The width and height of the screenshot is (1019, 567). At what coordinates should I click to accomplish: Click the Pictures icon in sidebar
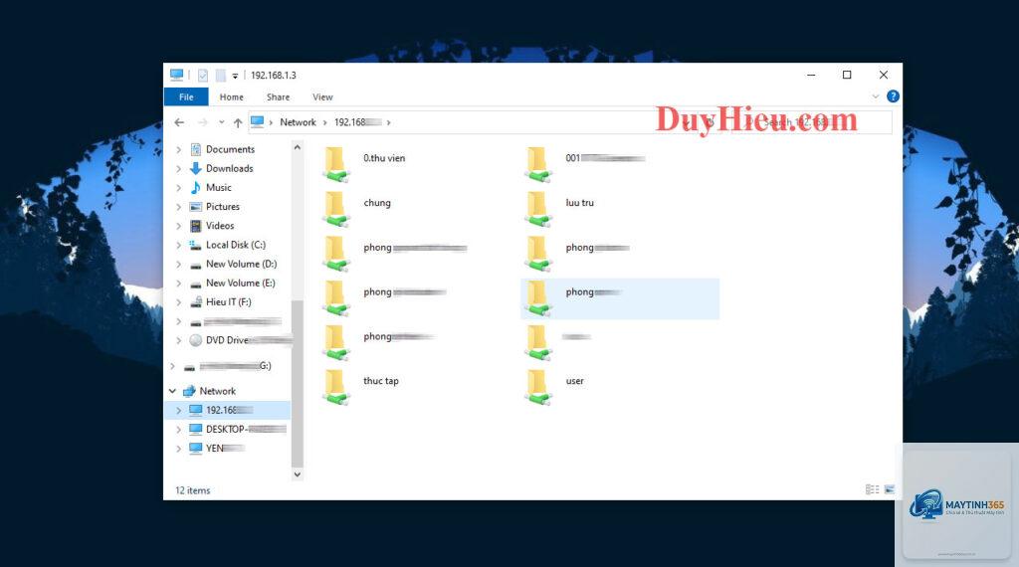tap(196, 207)
